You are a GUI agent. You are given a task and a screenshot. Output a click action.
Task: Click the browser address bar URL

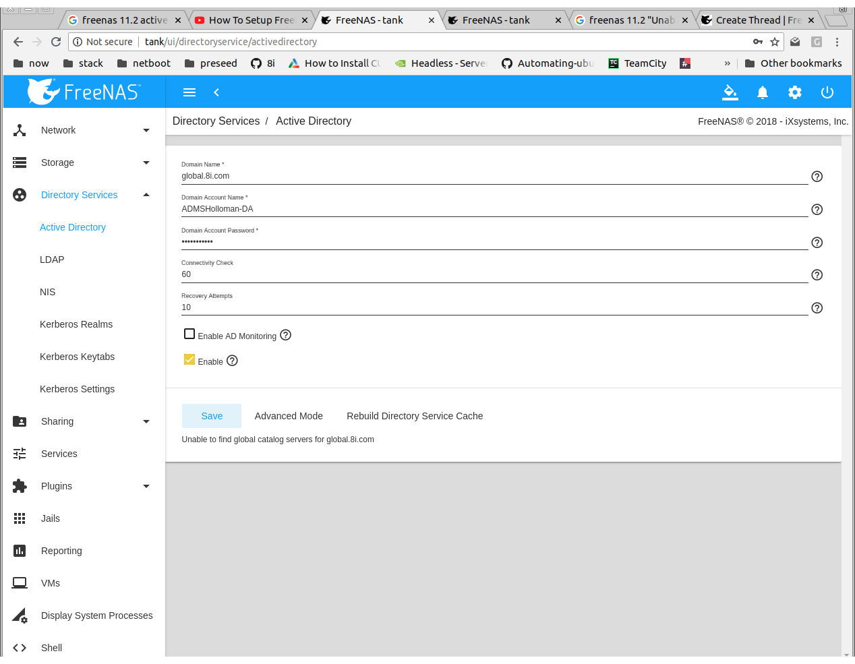click(x=231, y=42)
